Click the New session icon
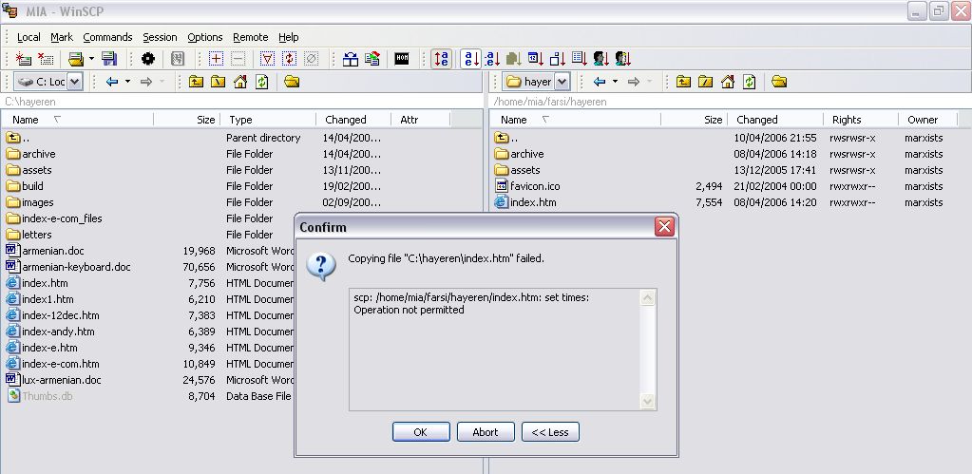Viewport: 972px width, 474px height. click(24, 59)
